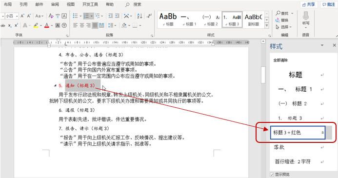Screen dimensions: 338x178
Task: Shrink font size icon
Action: 29,16
